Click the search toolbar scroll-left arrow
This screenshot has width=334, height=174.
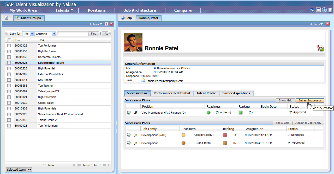click(7, 34)
